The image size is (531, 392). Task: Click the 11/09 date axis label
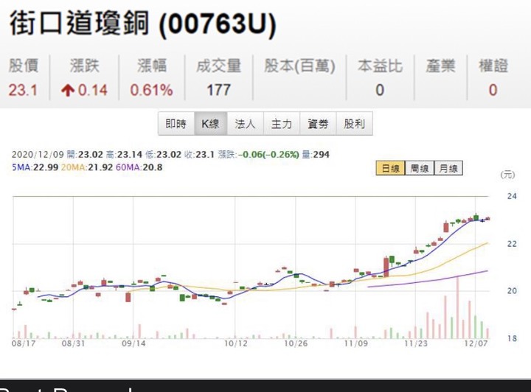356,344
